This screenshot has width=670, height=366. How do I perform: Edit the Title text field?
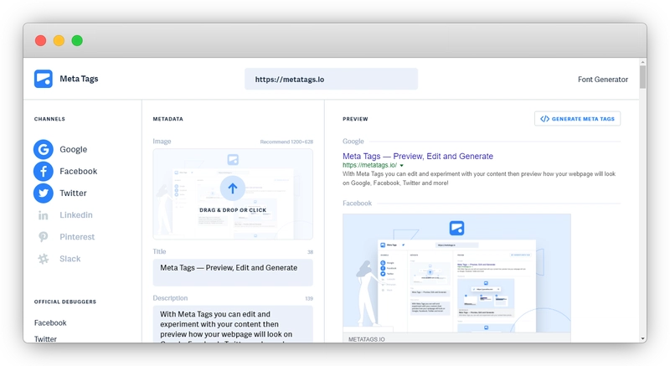233,272
